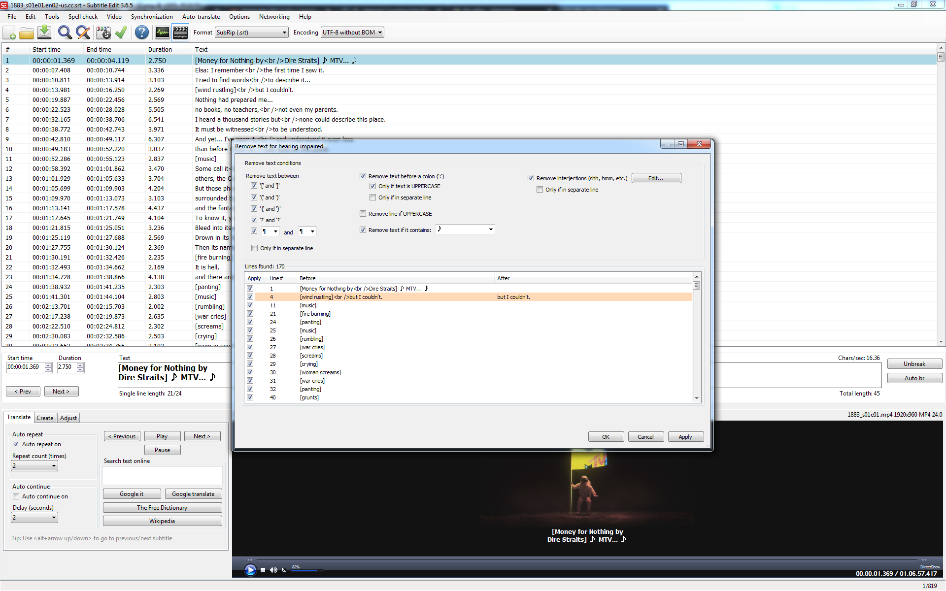
Task: Open the interjections Edit... button
Action: click(x=656, y=178)
